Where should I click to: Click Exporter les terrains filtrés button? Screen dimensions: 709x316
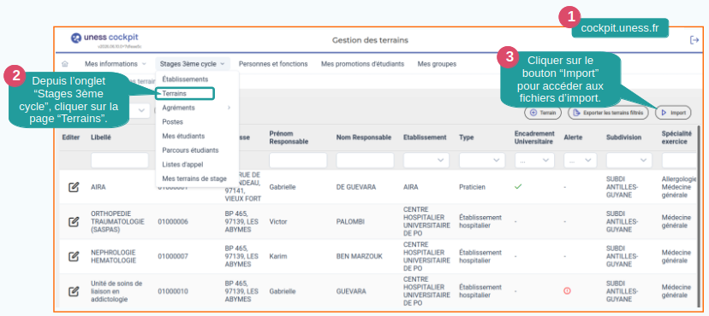(608, 113)
